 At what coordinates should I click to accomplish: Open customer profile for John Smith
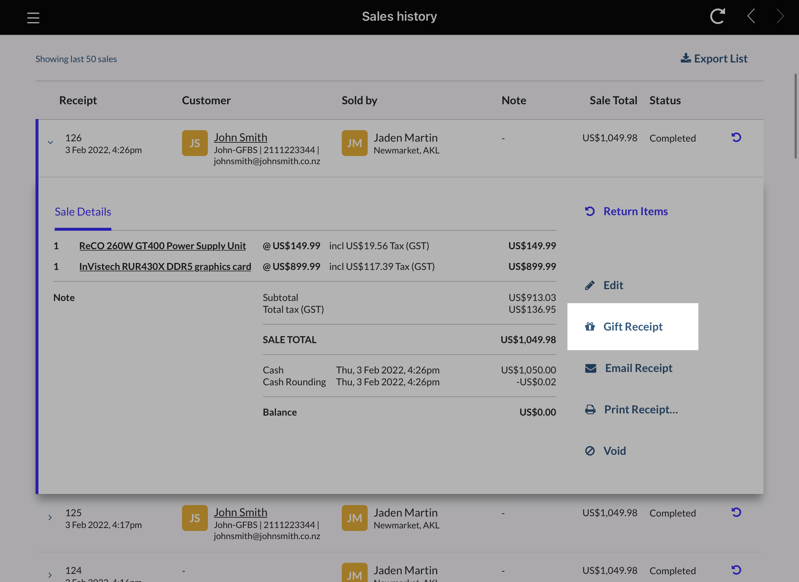point(240,137)
